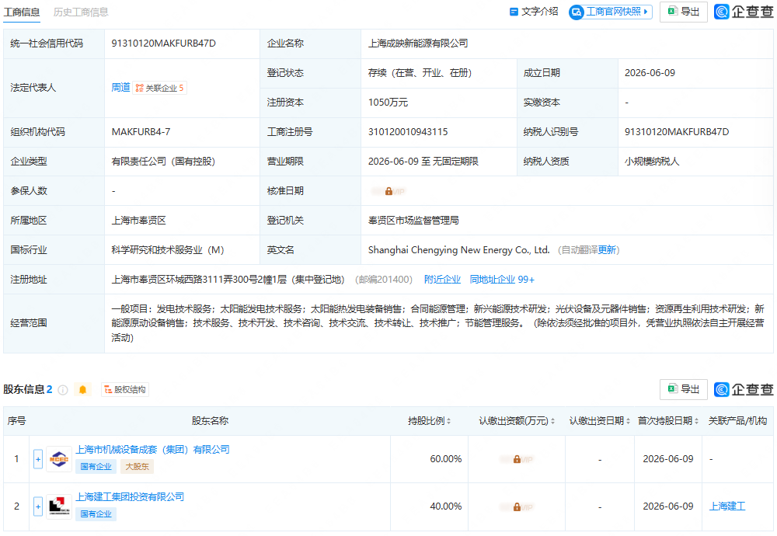777x536 pixels.
Task: Click 国有企业 tag under 上海建工集团投资
Action: pos(96,514)
